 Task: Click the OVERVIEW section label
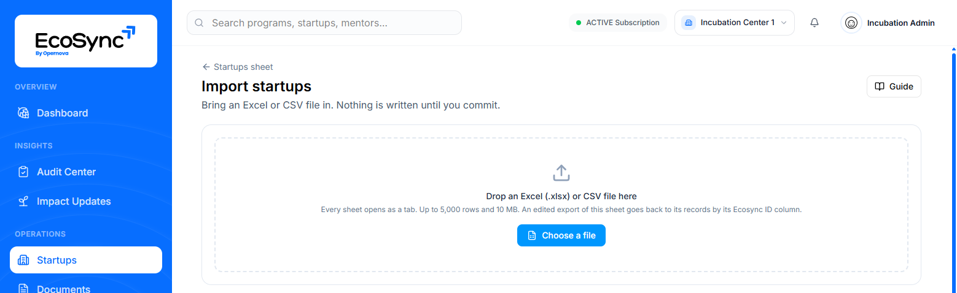[36, 87]
